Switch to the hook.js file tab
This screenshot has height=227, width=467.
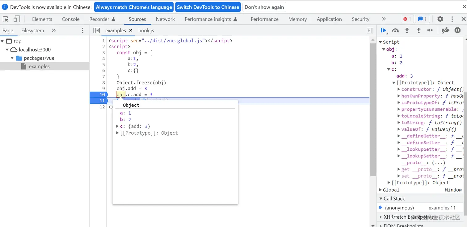click(146, 30)
